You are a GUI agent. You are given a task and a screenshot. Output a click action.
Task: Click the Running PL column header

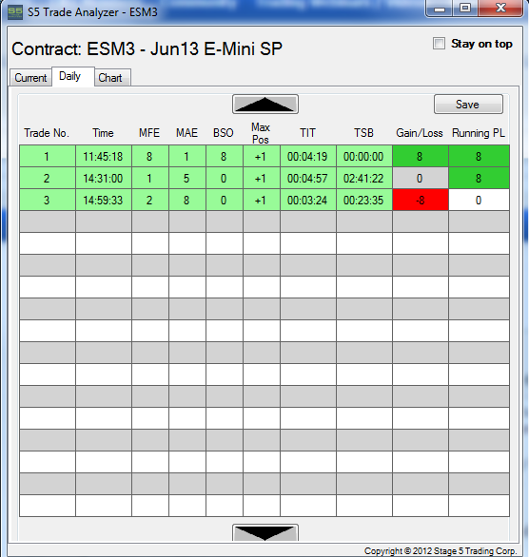pyautogui.click(x=479, y=133)
